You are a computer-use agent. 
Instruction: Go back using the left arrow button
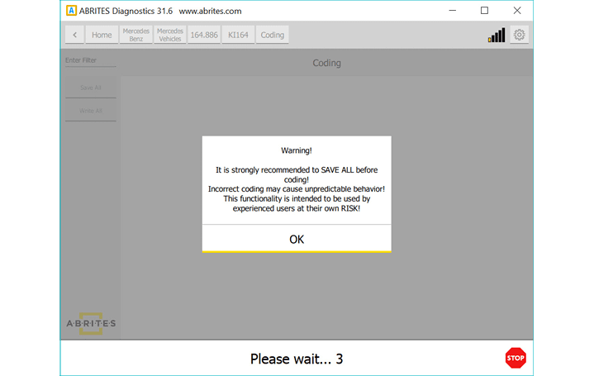pos(75,35)
